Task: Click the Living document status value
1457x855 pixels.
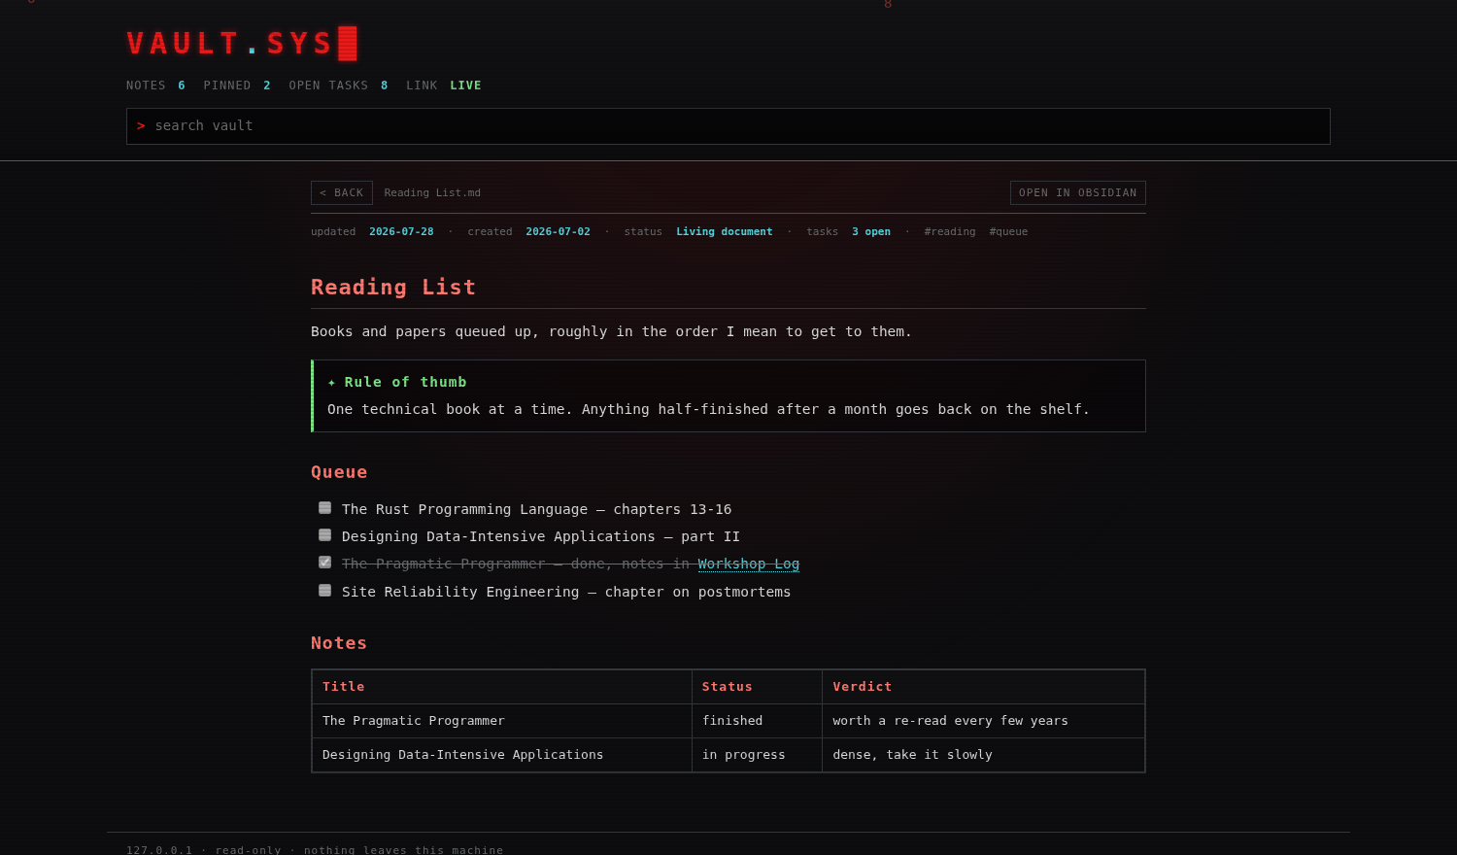Action: point(725,231)
